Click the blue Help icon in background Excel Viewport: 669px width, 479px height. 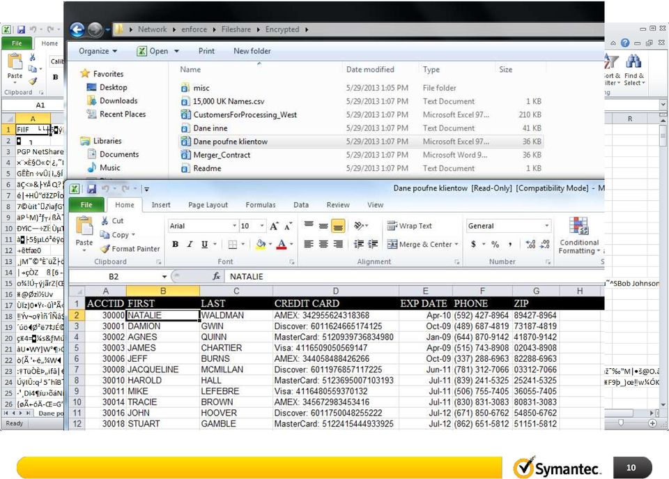(x=625, y=43)
